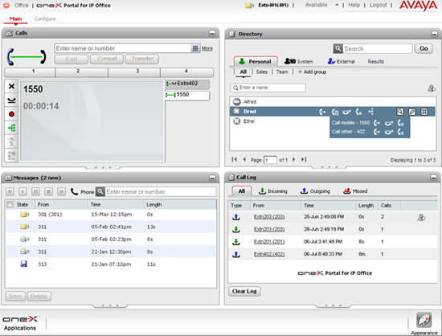Viewport: 442px width, 336px height.
Task: Click the Extn402 (402) call log link
Action: [x=269, y=254]
